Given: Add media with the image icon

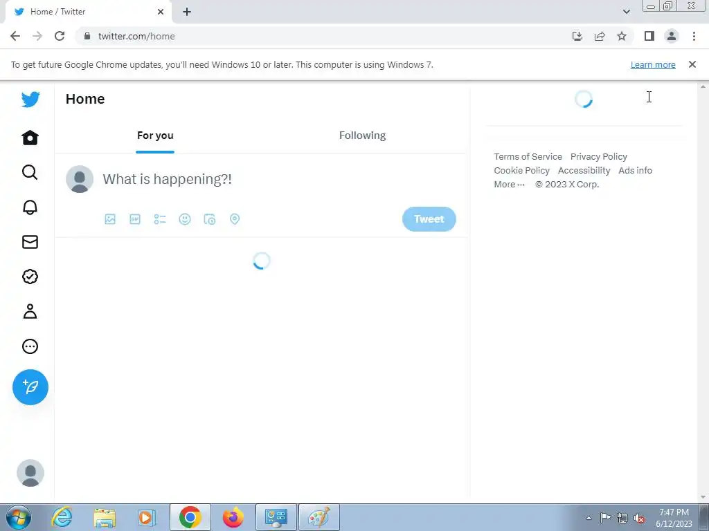Looking at the screenshot, I should pyautogui.click(x=110, y=219).
